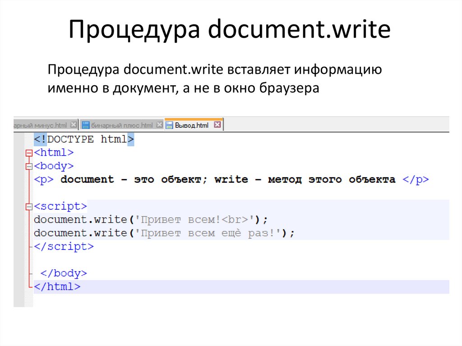Viewport: 462px width, 346px height.
Task: Click the save icon on бинарный плюс.html tab
Action: [86, 125]
